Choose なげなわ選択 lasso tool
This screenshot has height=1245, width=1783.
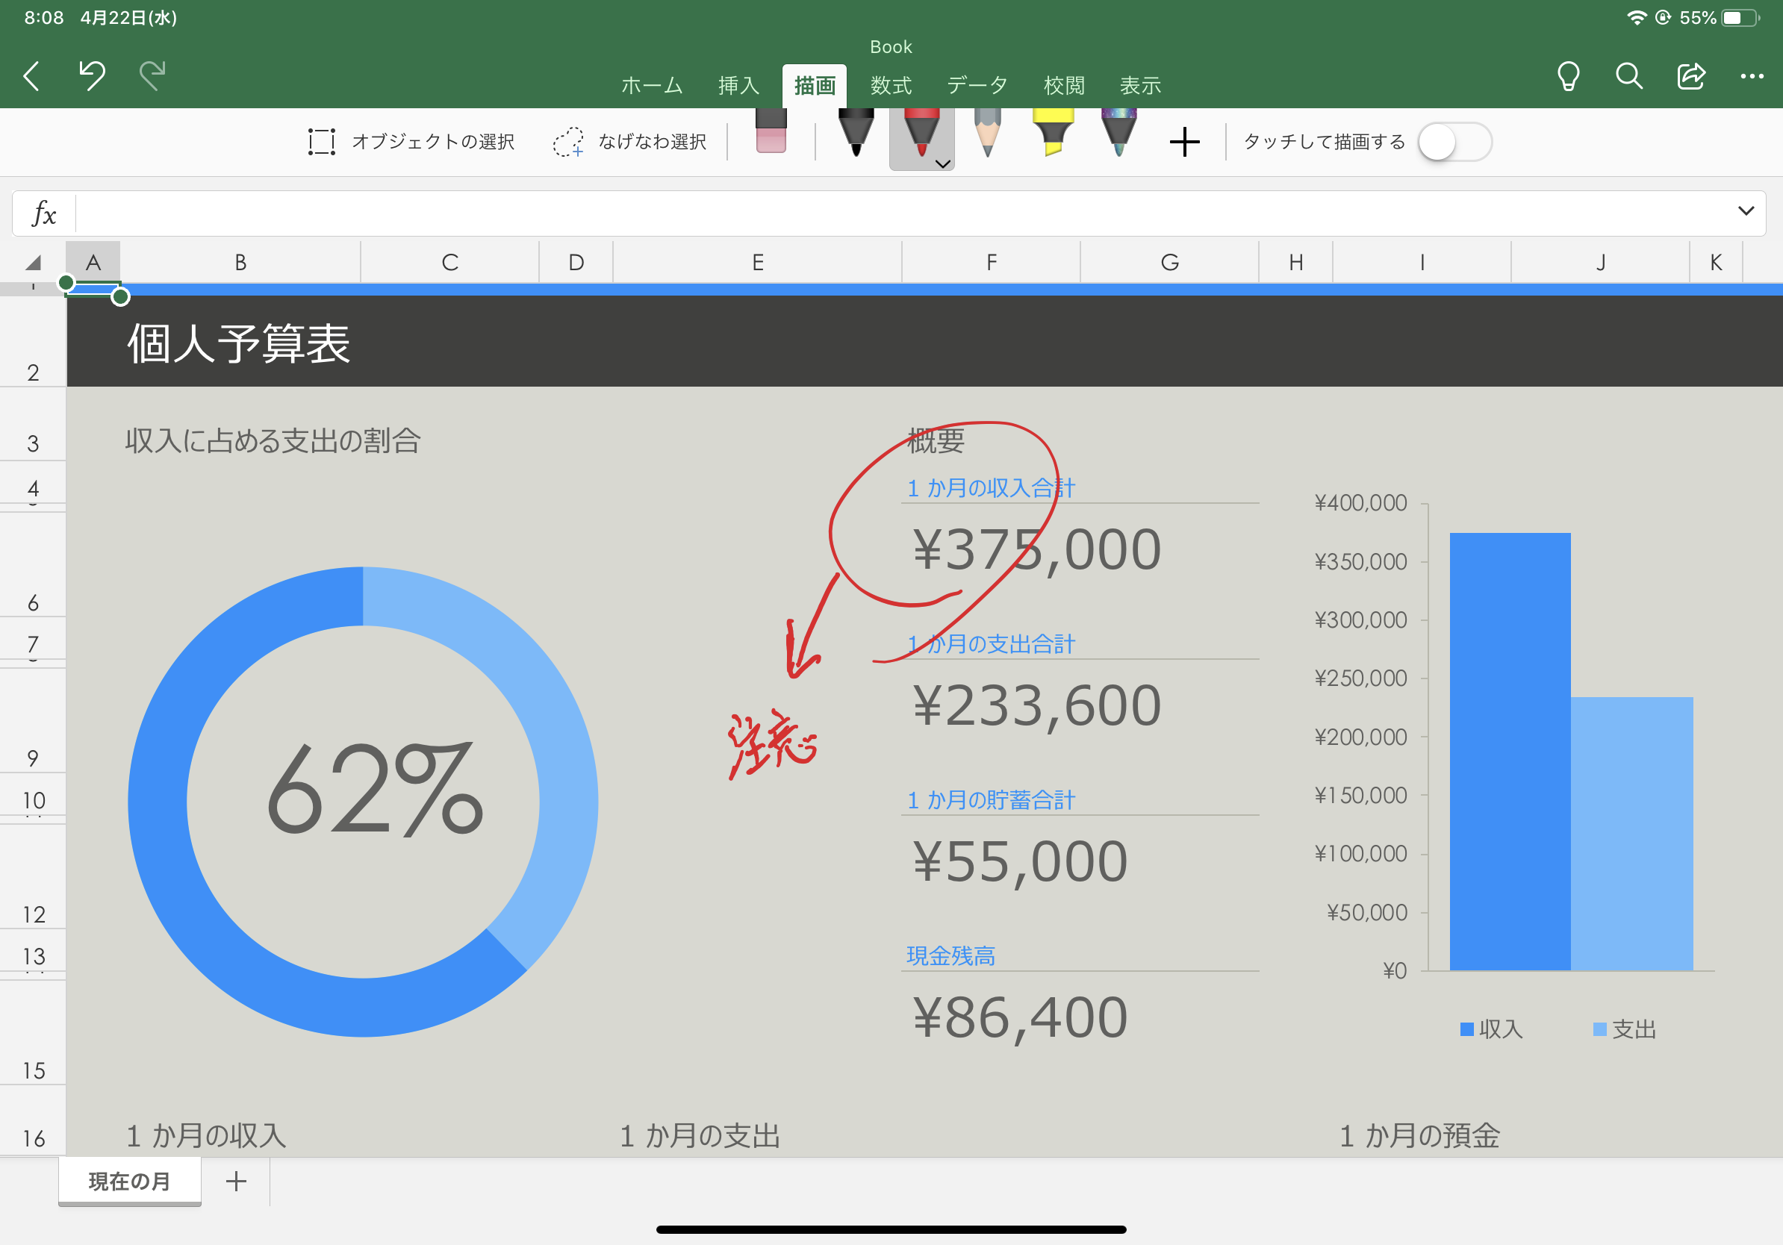tap(629, 142)
